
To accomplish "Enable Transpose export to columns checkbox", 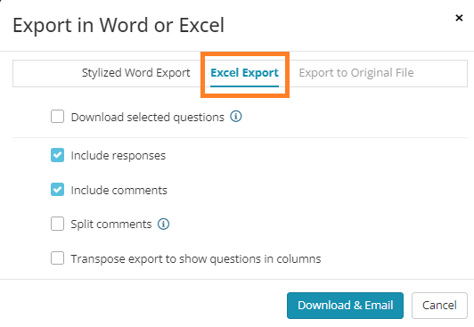I will coord(57,258).
